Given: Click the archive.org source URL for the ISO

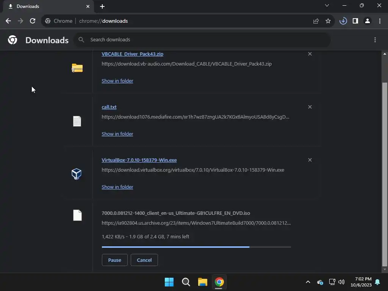Looking at the screenshot, I should [196, 223].
